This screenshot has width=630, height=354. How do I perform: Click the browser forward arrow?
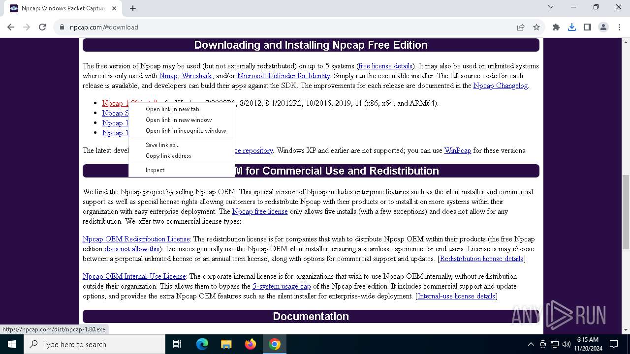[x=27, y=27]
